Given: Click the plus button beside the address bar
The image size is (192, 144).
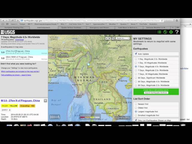Looking at the screenshot, I should 18,21.
